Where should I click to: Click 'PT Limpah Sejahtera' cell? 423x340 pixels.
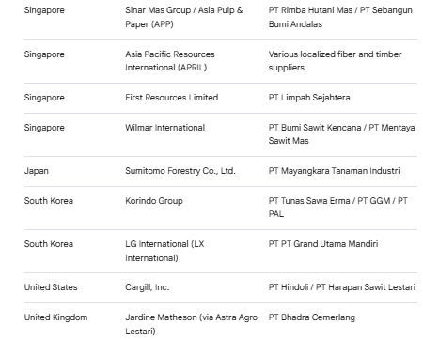pyautogui.click(x=309, y=98)
